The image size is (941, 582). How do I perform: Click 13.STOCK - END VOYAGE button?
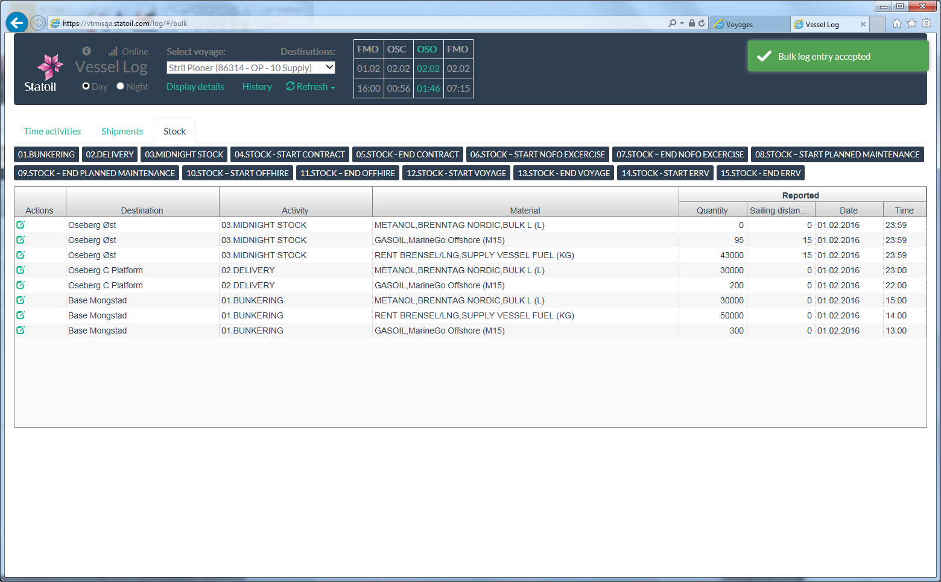(x=564, y=173)
